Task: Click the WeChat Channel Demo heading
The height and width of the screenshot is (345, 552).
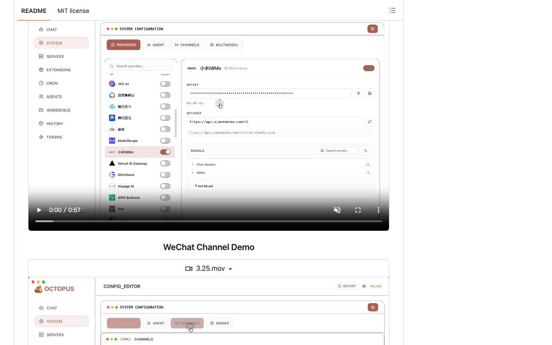Action: coord(209,247)
